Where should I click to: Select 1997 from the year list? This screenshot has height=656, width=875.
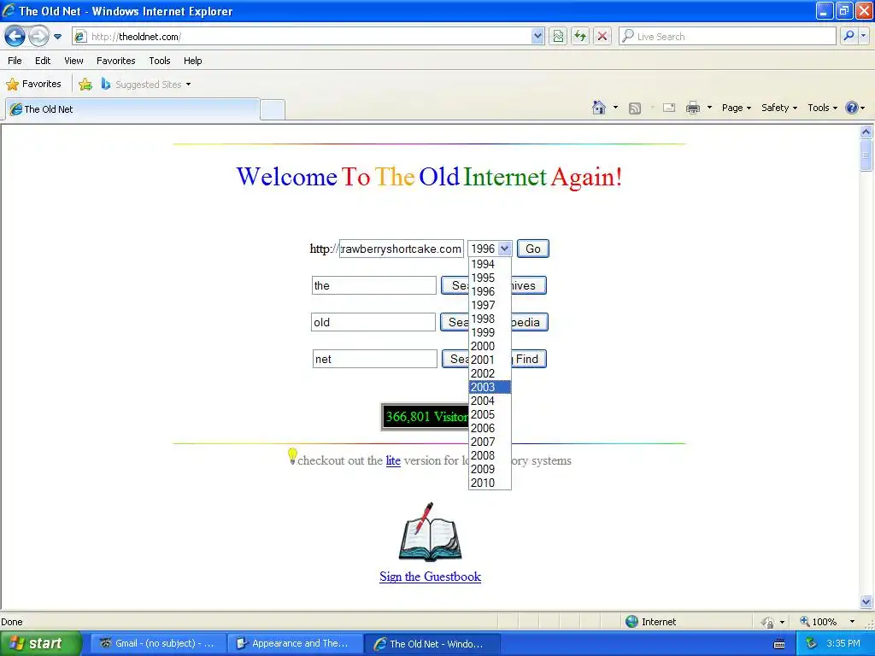pyautogui.click(x=490, y=305)
